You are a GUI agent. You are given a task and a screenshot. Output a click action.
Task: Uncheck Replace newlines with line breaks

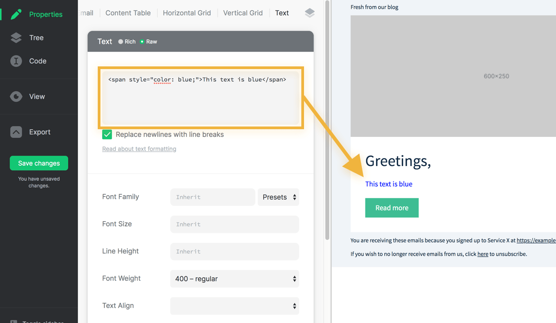(x=107, y=134)
